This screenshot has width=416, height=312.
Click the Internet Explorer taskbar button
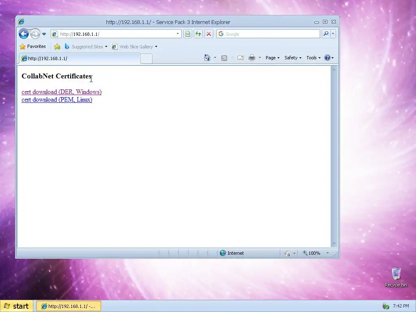tap(68, 306)
